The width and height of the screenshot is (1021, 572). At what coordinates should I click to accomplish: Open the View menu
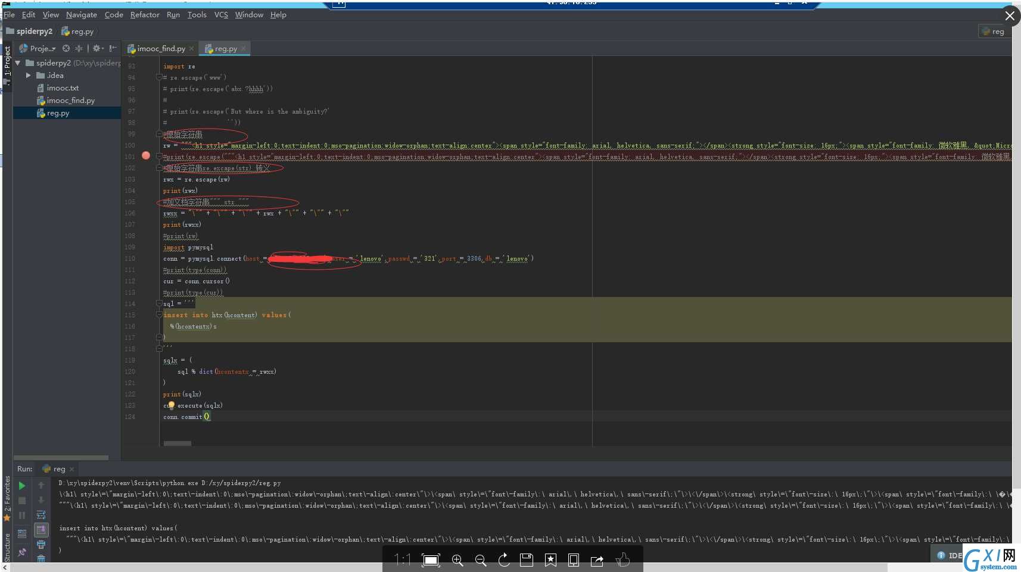51,15
